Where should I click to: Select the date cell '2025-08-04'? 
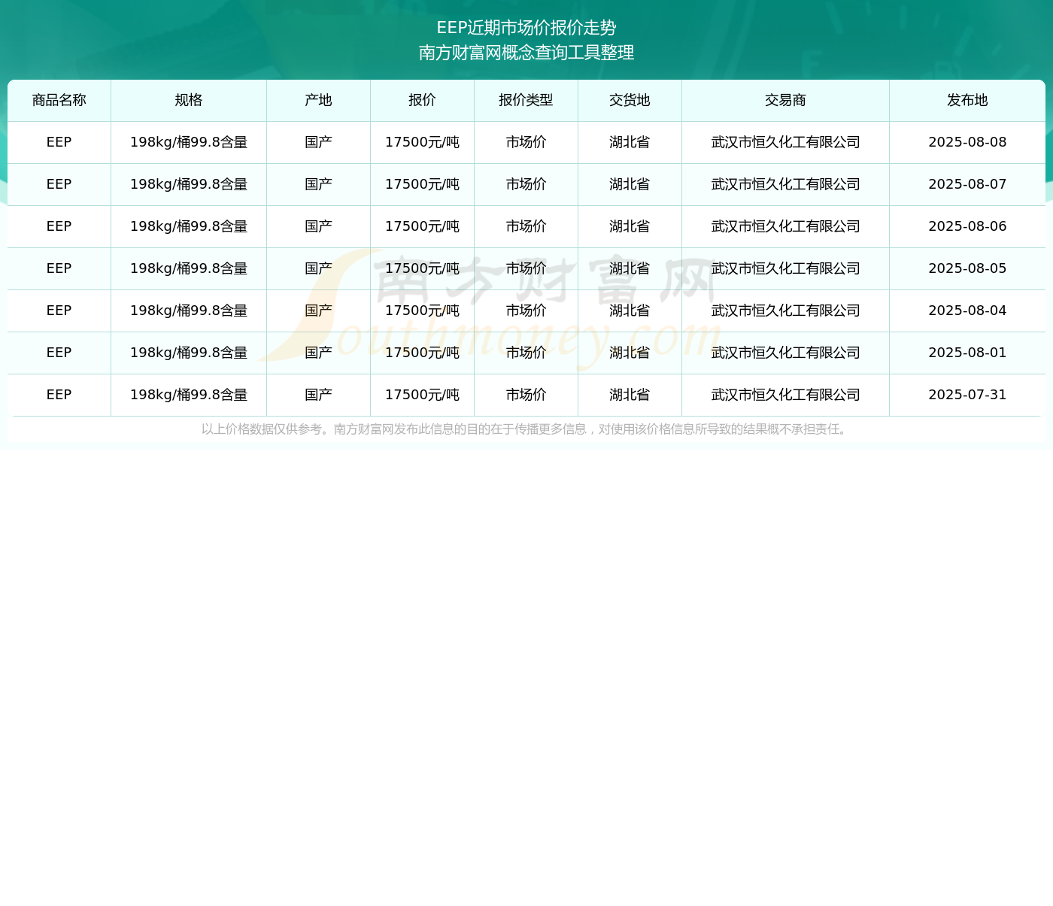pos(968,311)
